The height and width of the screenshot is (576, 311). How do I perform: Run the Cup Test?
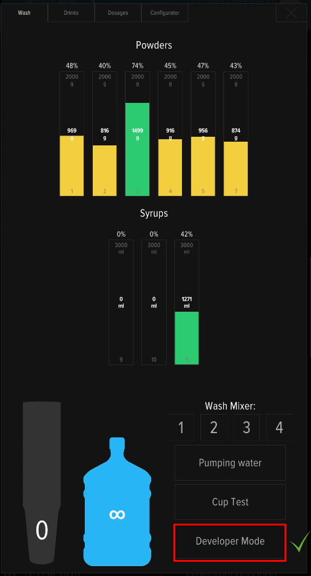click(x=230, y=502)
